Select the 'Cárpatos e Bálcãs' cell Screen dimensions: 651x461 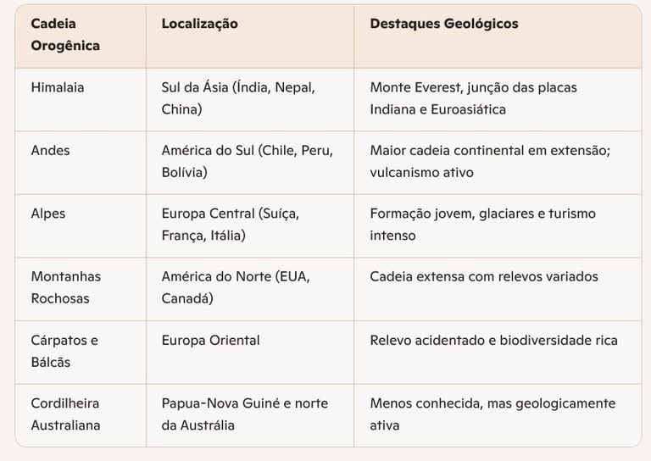[x=64, y=351]
